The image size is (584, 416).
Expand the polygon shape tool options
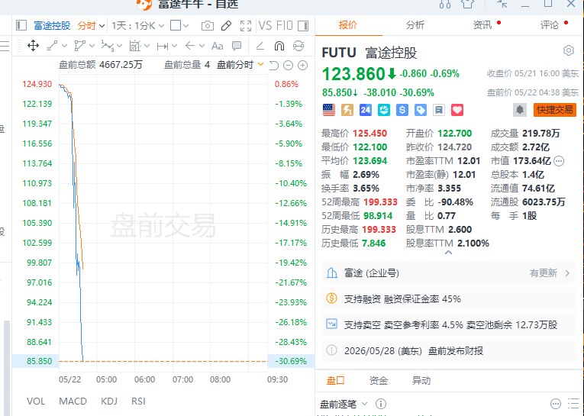point(92,46)
